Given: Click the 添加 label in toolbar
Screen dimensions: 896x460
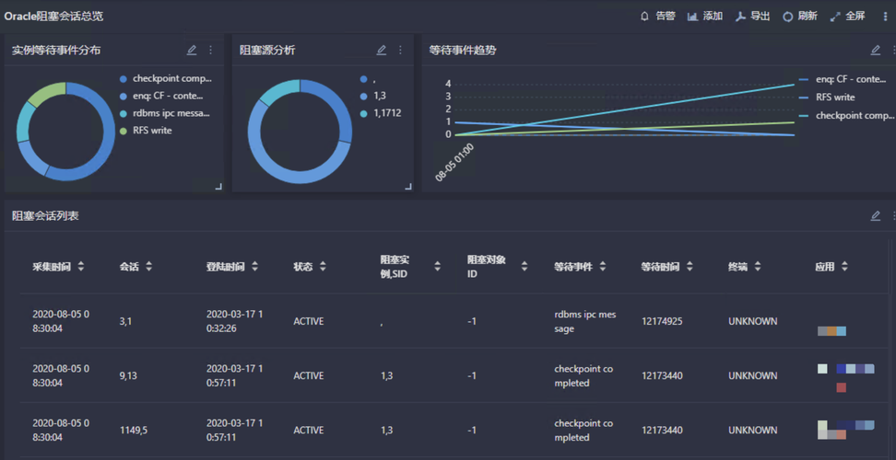Looking at the screenshot, I should click(713, 16).
